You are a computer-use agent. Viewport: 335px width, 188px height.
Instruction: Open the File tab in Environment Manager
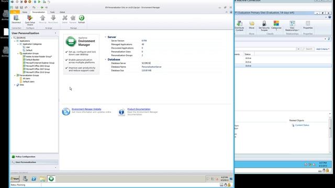point(15,12)
